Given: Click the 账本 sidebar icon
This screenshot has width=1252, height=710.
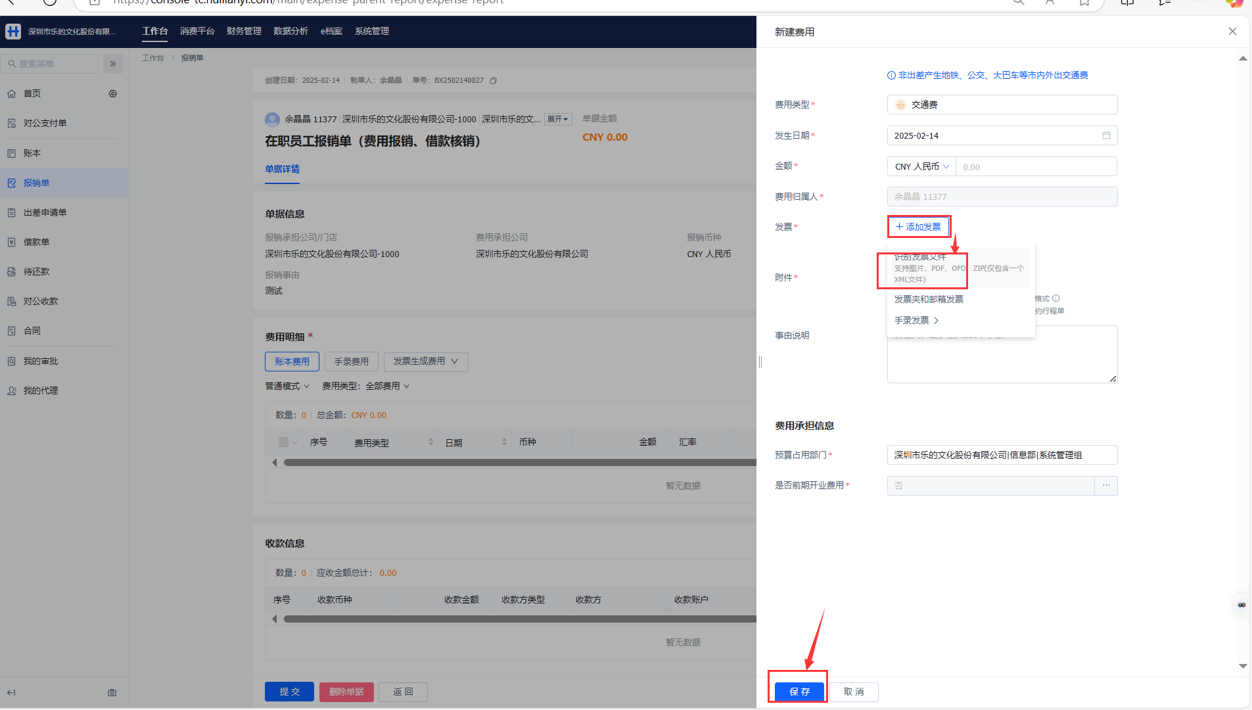Looking at the screenshot, I should click(12, 153).
